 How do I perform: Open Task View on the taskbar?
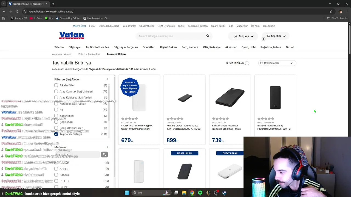click(176, 193)
